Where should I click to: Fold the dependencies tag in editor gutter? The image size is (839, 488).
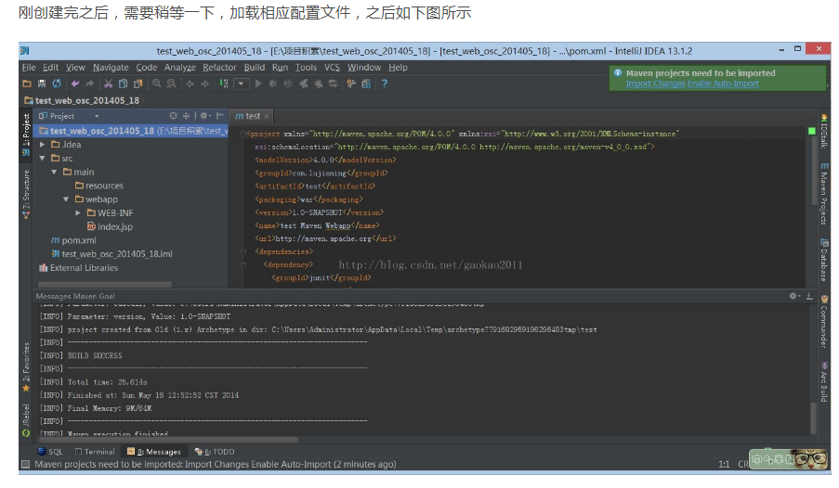pyautogui.click(x=243, y=251)
